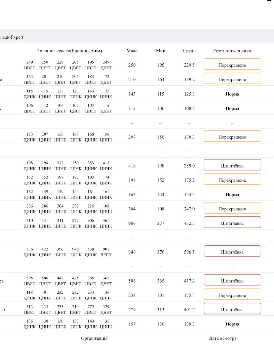The height and width of the screenshot is (358, 274).
Task: Select the Средн column header
Action: coord(189,51)
